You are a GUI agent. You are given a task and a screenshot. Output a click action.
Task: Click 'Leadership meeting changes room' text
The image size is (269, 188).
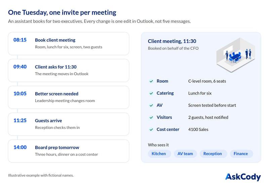coord(65,101)
